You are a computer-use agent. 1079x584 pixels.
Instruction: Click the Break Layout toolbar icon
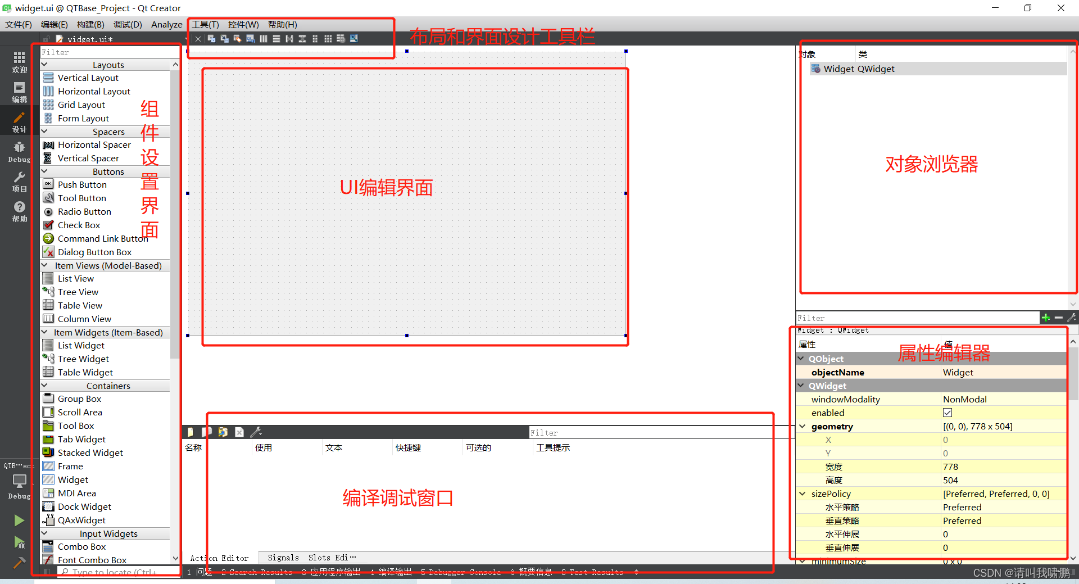click(x=341, y=39)
